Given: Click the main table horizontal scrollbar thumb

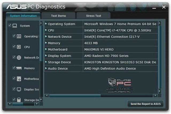Looking at the screenshot, I should pos(75,96).
